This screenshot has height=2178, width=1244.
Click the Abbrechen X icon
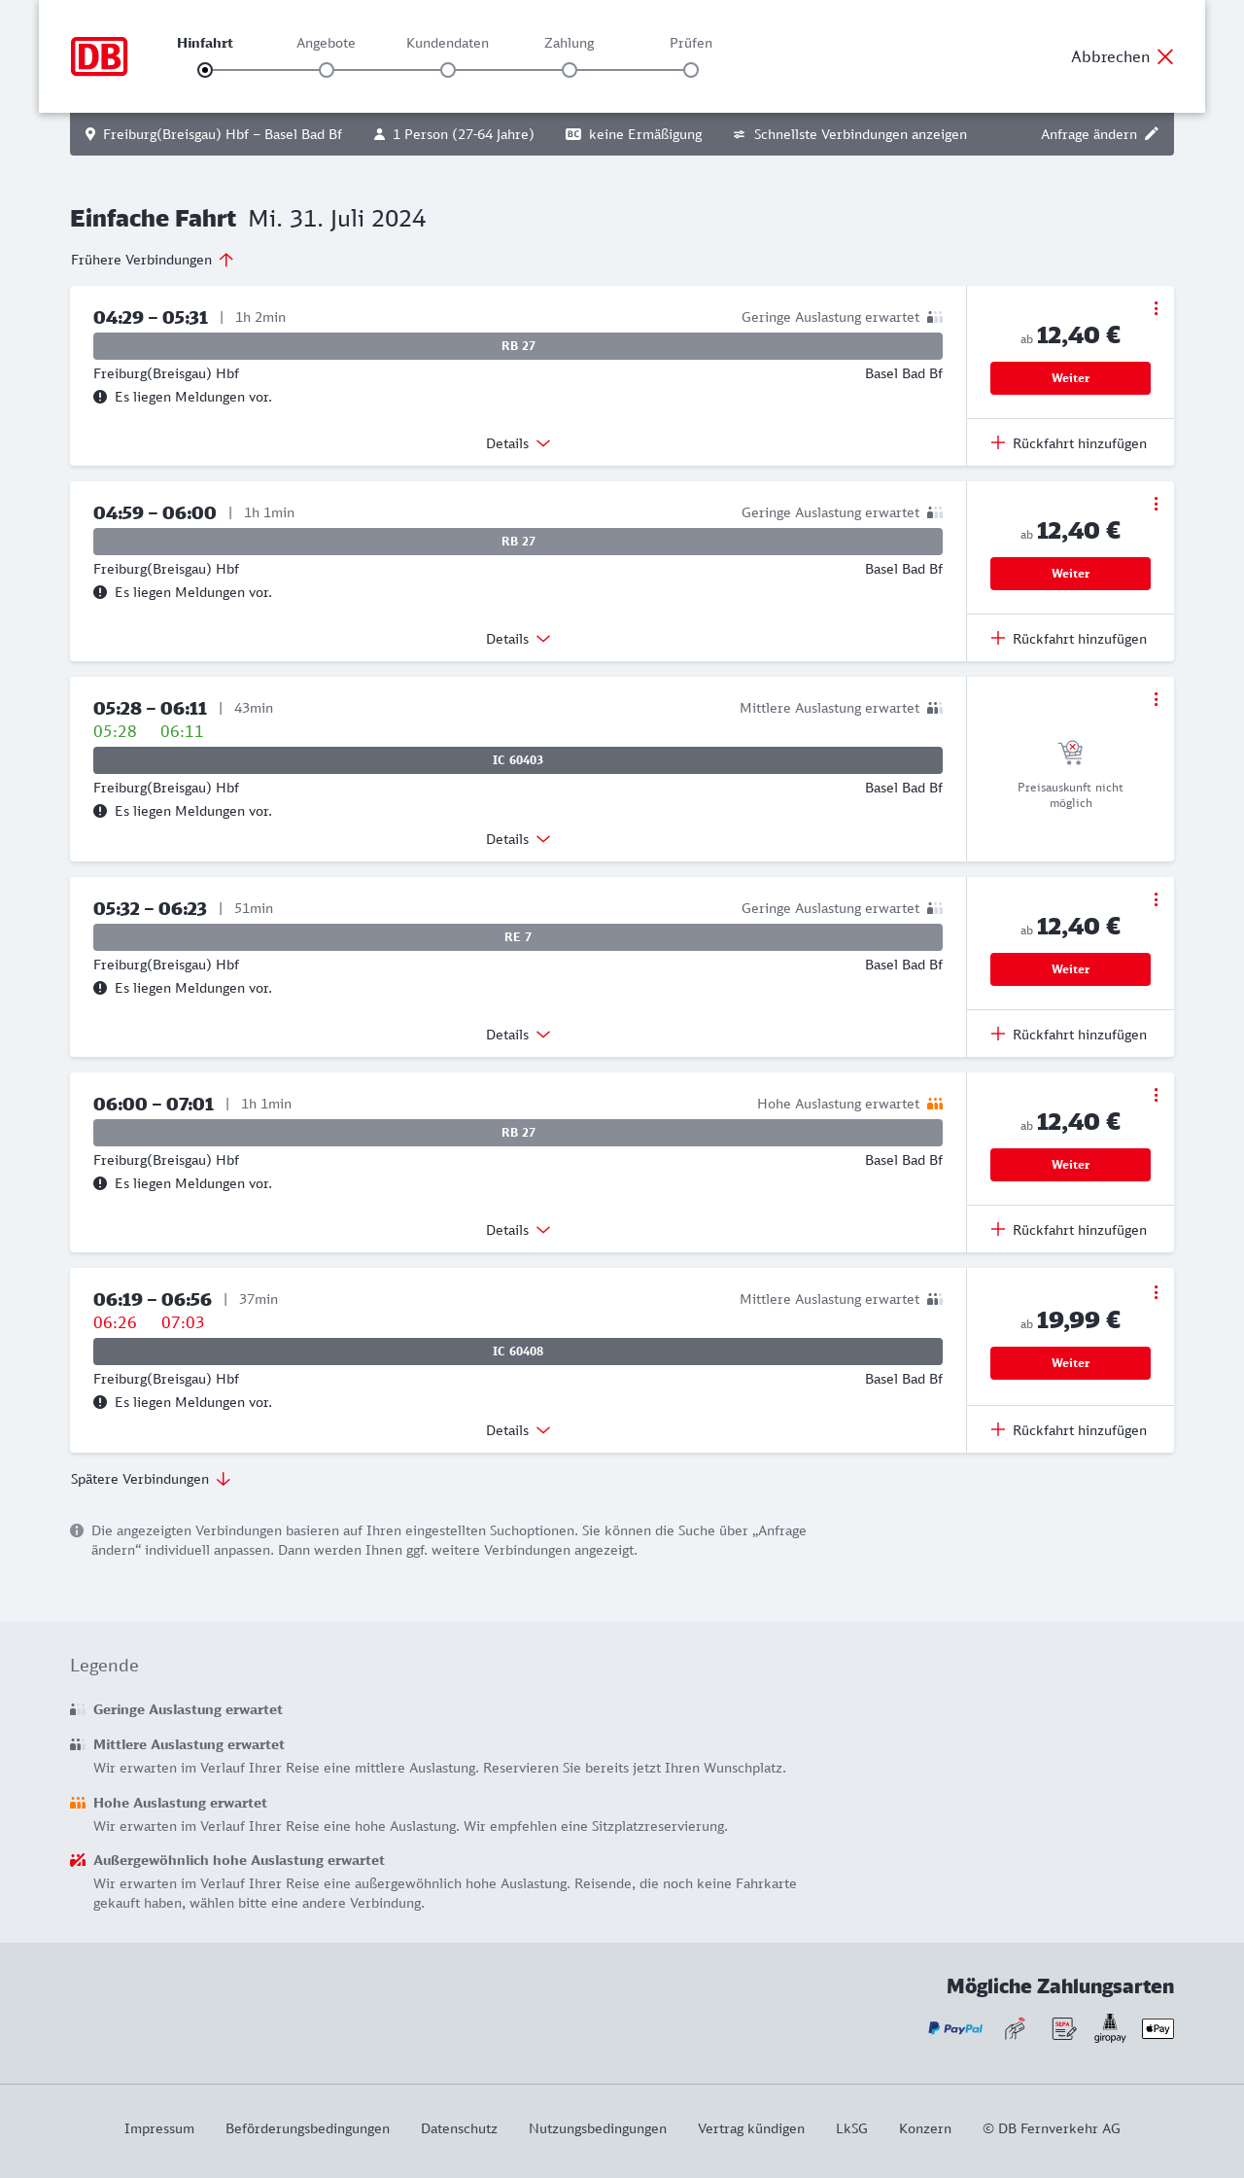pos(1165,56)
